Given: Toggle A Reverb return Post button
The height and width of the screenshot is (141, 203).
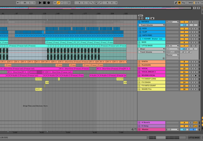Looking at the screenshot, I should [x=195, y=122].
